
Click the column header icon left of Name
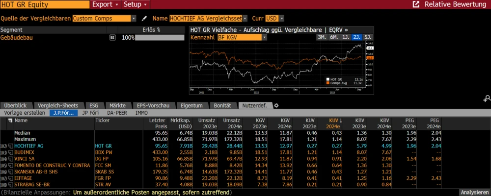tap(10, 120)
